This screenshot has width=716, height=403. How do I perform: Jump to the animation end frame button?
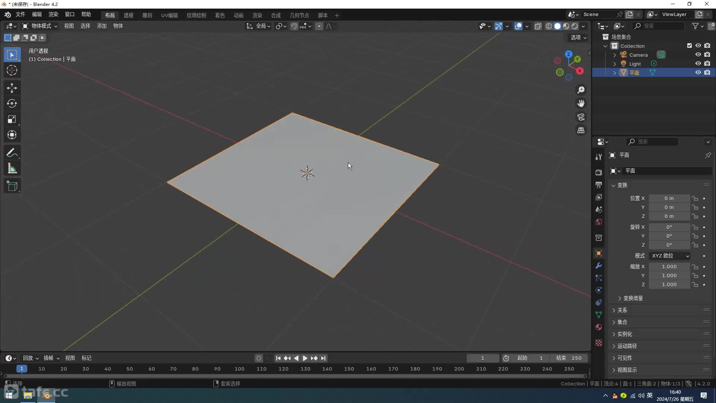coord(323,358)
